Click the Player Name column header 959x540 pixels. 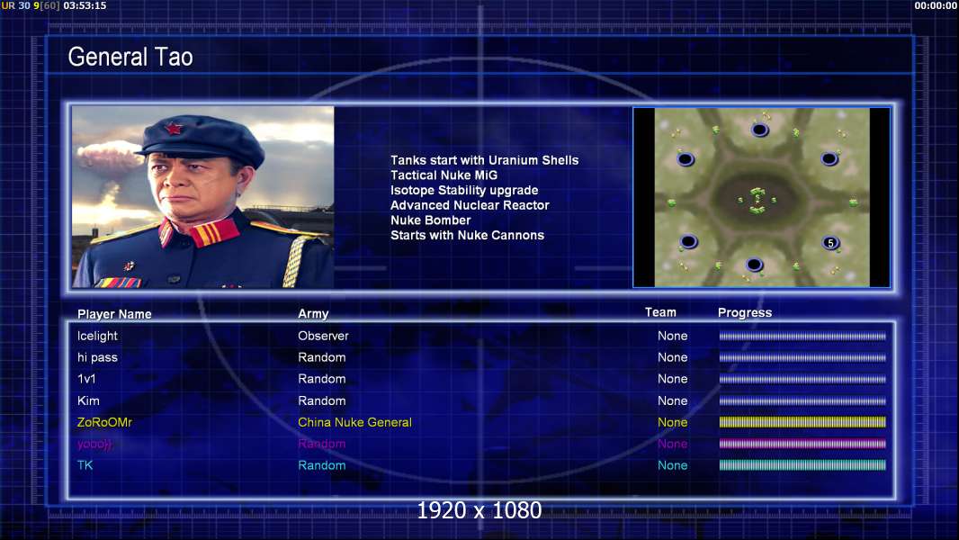(x=114, y=314)
